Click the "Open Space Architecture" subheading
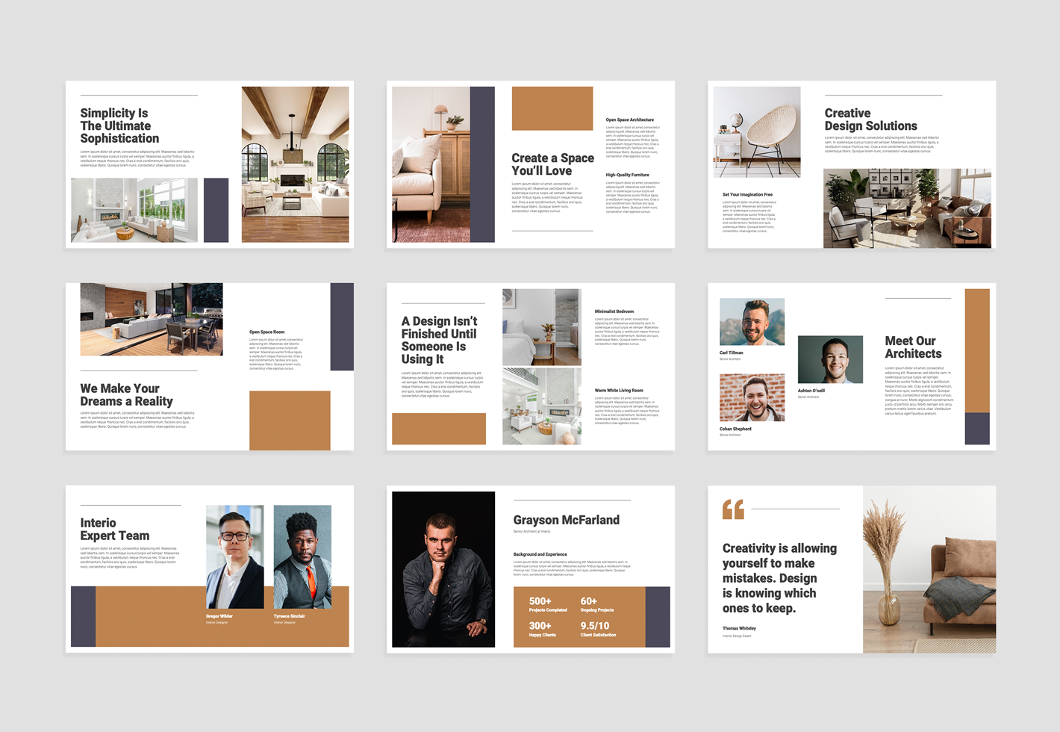 629,120
